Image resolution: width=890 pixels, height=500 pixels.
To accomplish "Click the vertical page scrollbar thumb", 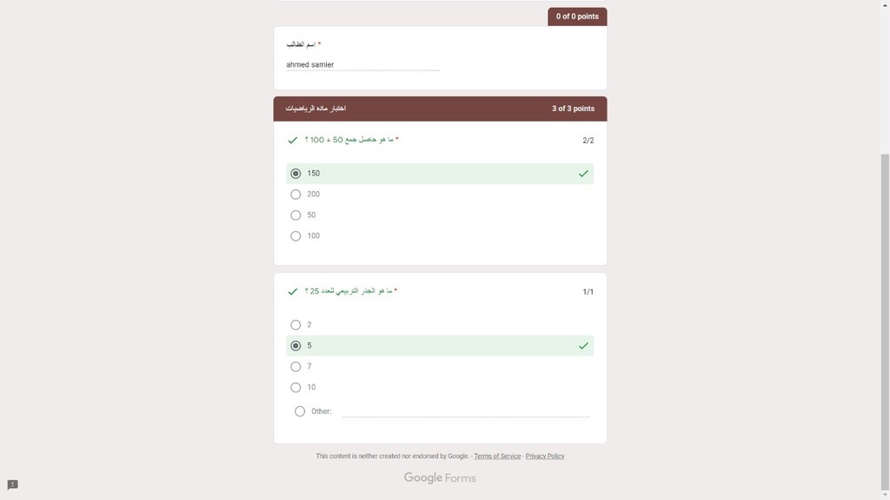I will click(x=885, y=322).
